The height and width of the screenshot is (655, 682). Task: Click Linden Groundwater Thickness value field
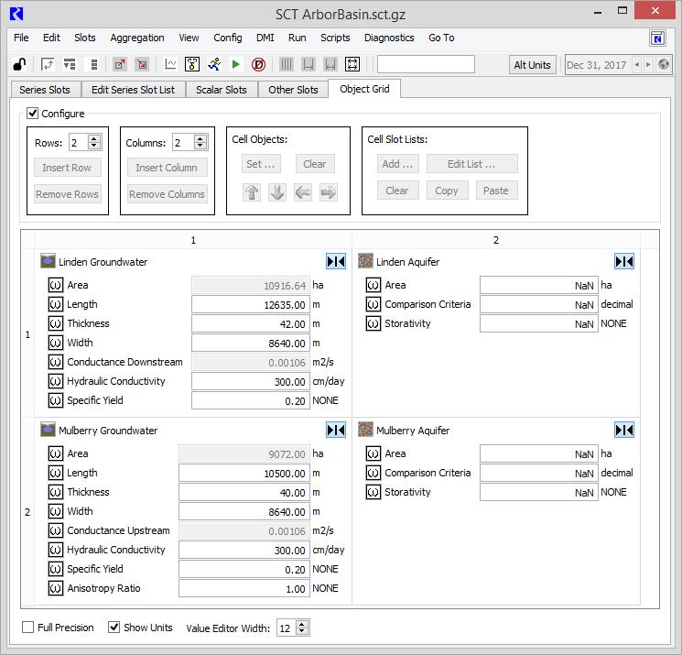(250, 324)
